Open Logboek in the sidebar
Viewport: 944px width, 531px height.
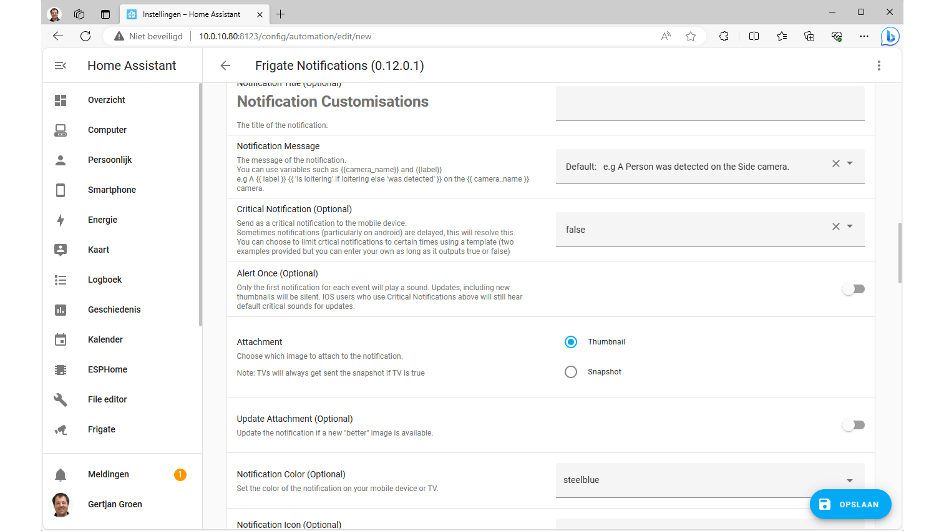(x=105, y=280)
